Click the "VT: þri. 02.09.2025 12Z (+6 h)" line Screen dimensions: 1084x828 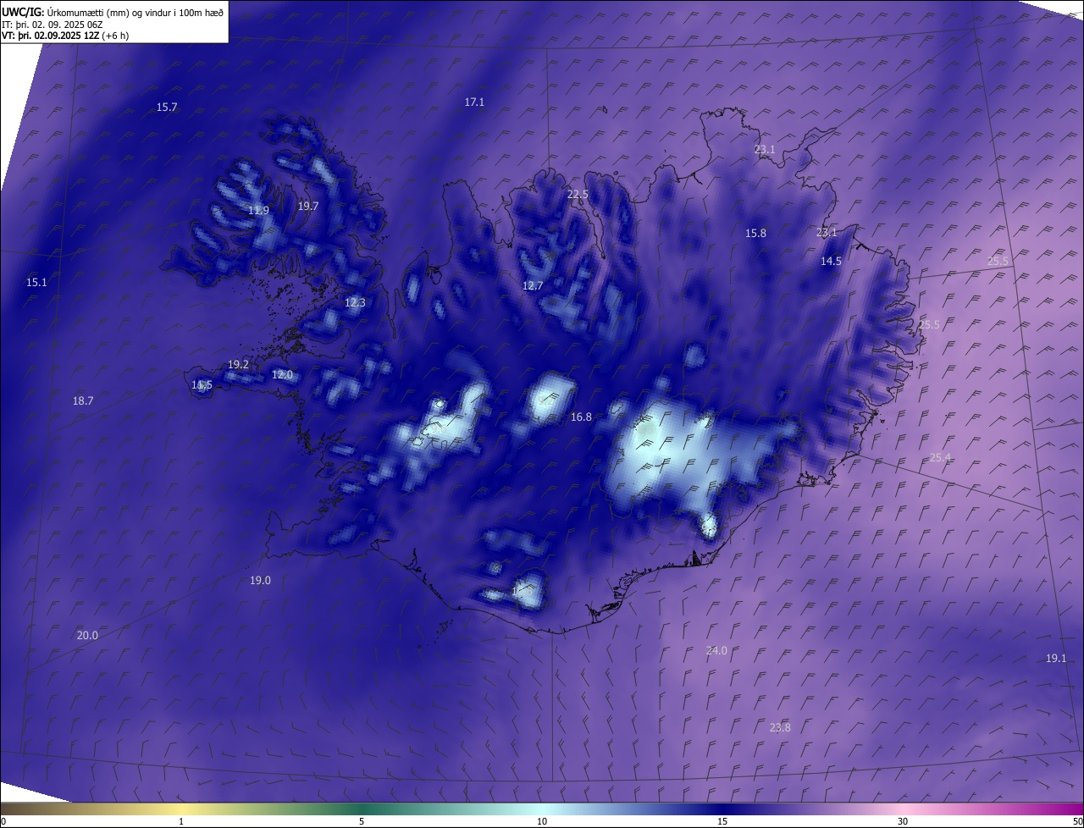(x=65, y=36)
